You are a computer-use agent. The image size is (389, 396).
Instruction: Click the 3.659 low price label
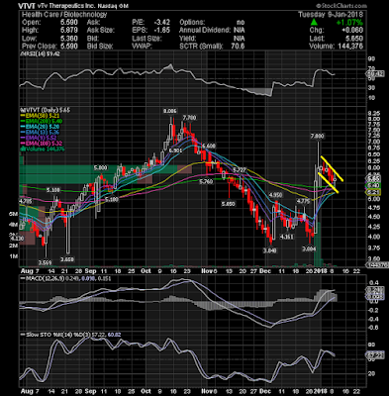point(66,260)
